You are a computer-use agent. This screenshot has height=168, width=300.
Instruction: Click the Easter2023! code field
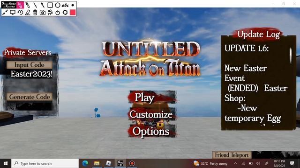click(x=31, y=74)
